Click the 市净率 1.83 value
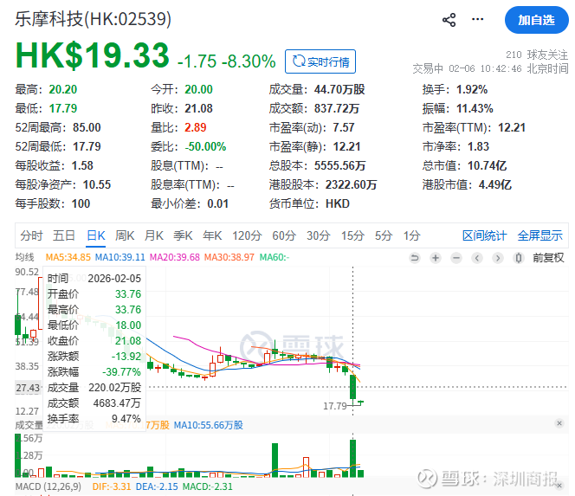This screenshot has height=496, width=575. tap(478, 146)
